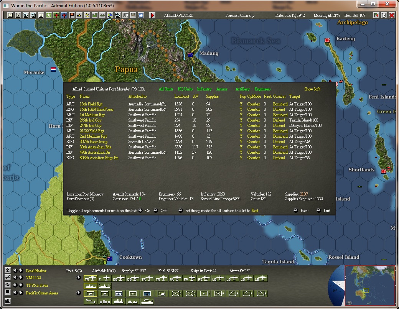Click the world minimap at bottom right

(370, 285)
